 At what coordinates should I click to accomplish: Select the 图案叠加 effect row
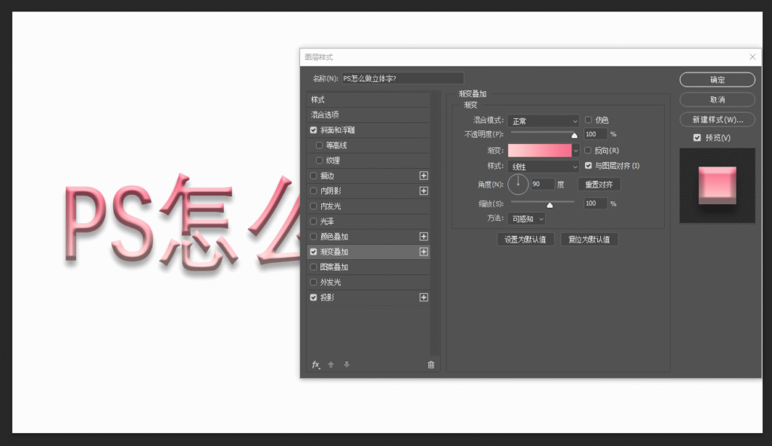click(x=368, y=267)
